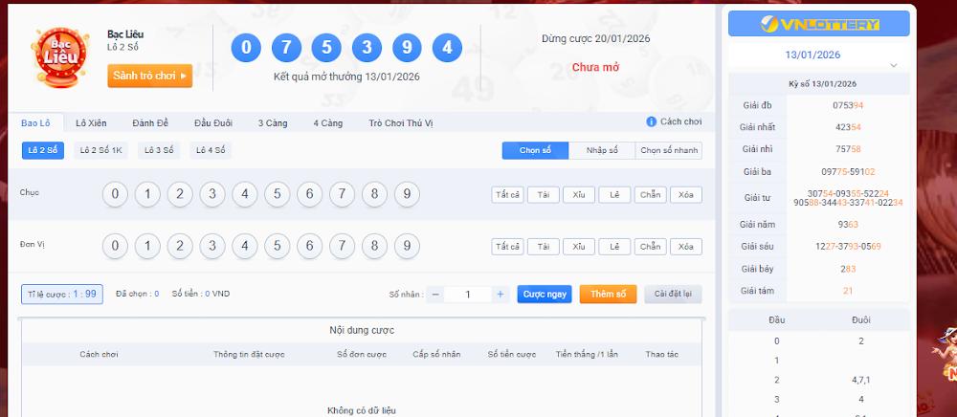Viewport: 957px width, 417px height.
Task: Click the orange Thêm số button
Action: coord(608,295)
